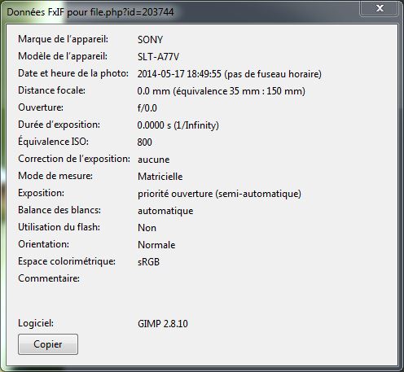Click the flash usage value Non
The image size is (404, 372).
point(147,228)
